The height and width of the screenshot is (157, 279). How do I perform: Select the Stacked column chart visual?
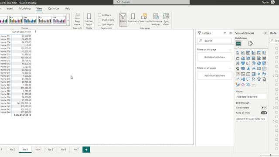(243, 53)
